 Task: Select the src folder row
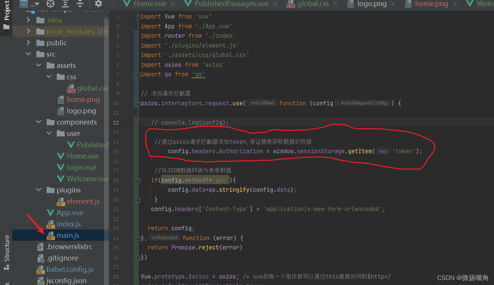[x=61, y=54]
